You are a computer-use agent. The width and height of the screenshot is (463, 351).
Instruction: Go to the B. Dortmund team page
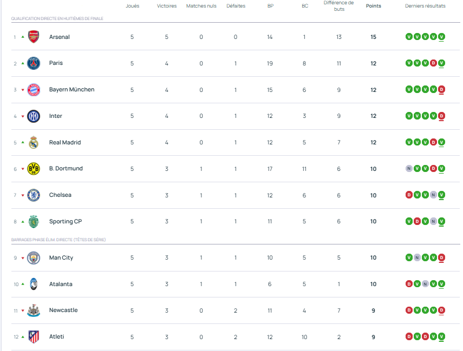coord(66,169)
